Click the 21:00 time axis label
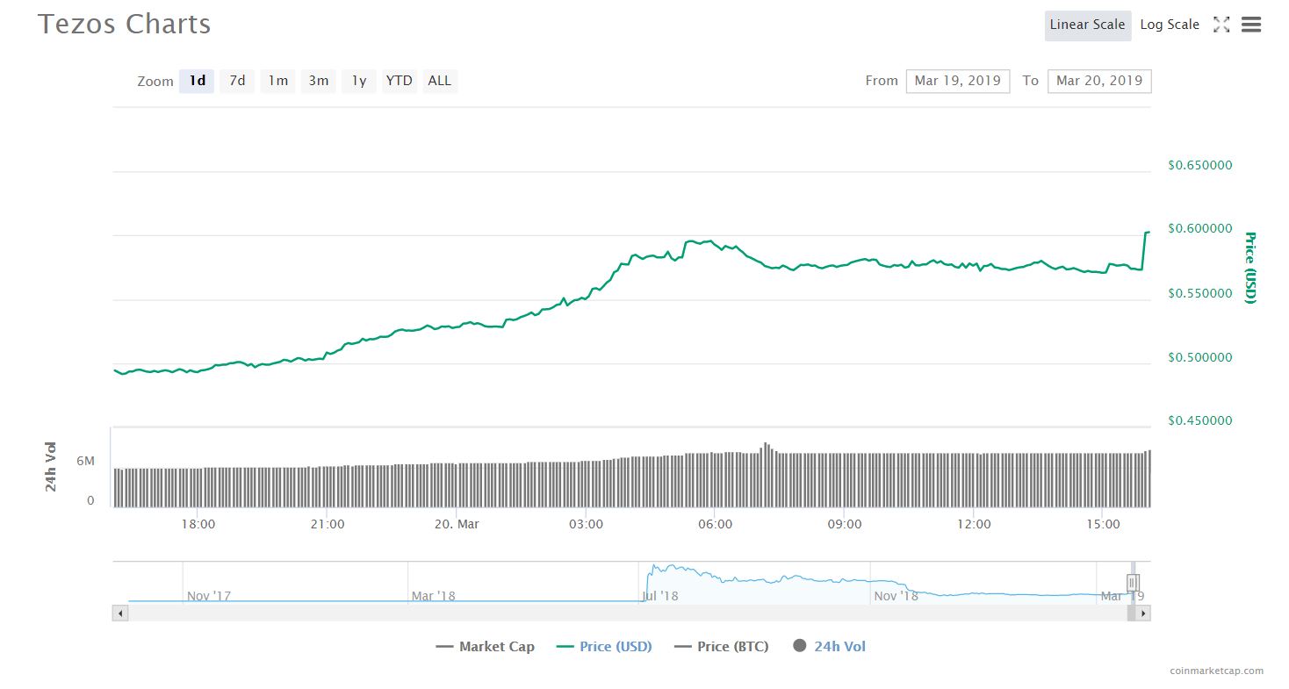This screenshot has height=689, width=1289. coord(328,524)
